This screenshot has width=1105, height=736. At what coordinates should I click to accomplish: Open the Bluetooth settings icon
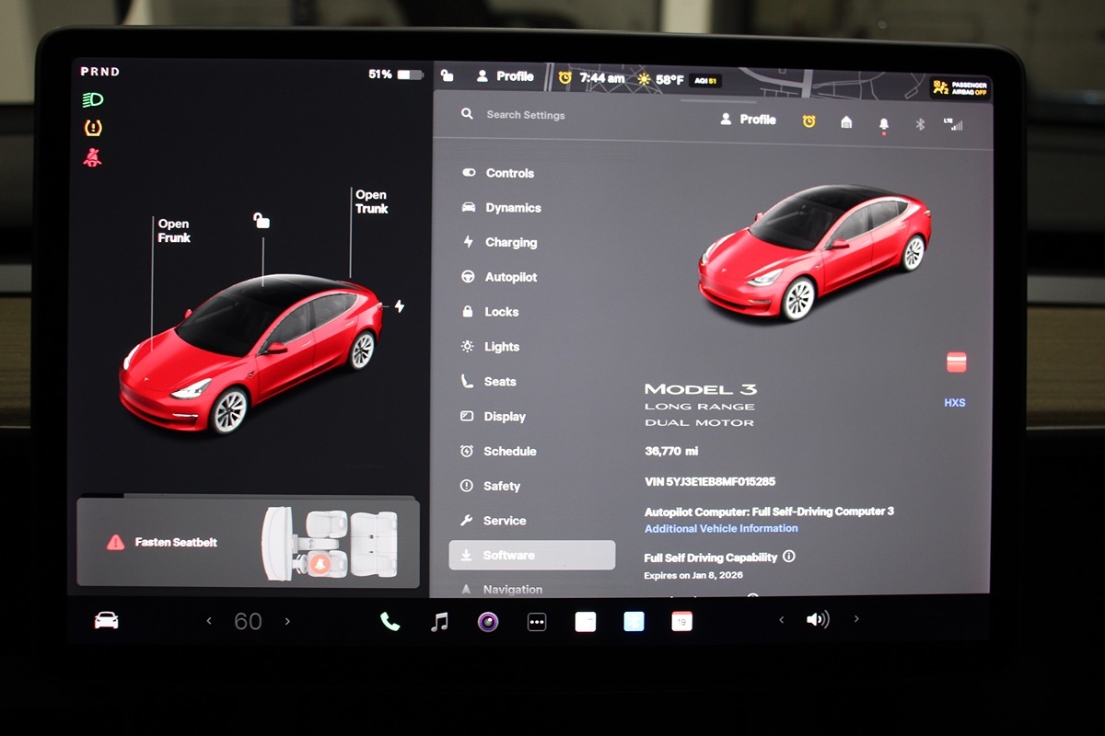(919, 124)
